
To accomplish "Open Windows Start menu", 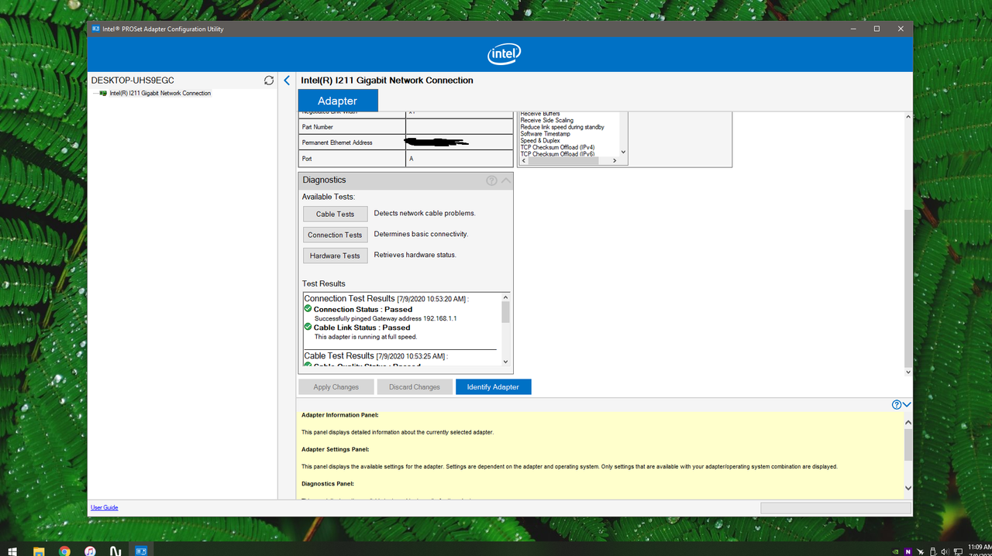I will click(x=13, y=551).
